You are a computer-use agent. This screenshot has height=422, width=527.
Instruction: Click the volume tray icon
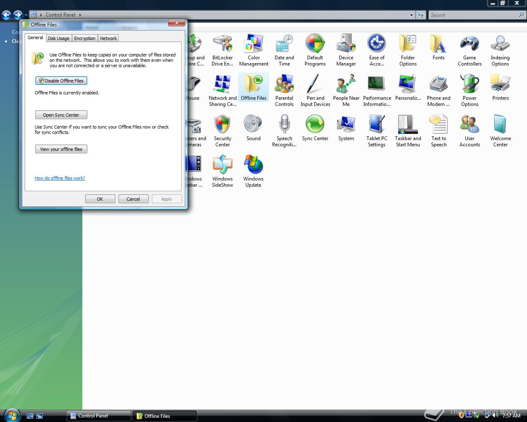[495, 416]
